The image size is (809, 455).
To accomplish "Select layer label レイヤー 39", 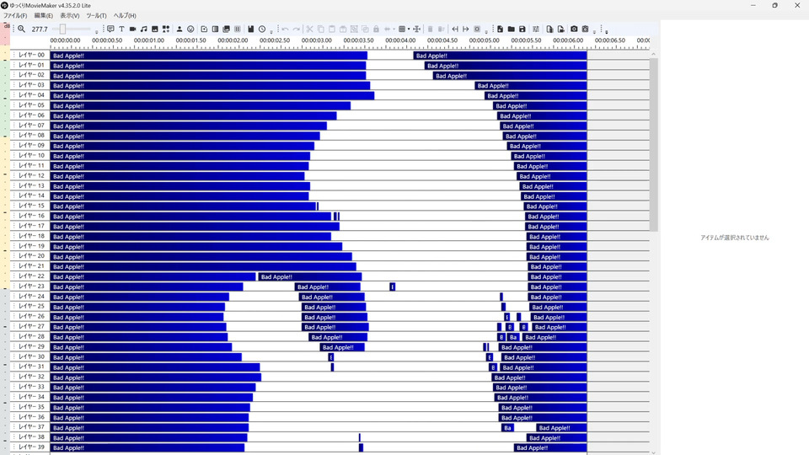I will pos(31,447).
